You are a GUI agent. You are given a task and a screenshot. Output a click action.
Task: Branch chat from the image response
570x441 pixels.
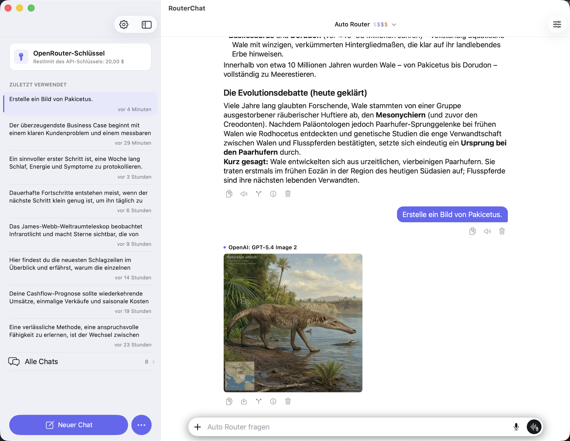(258, 401)
